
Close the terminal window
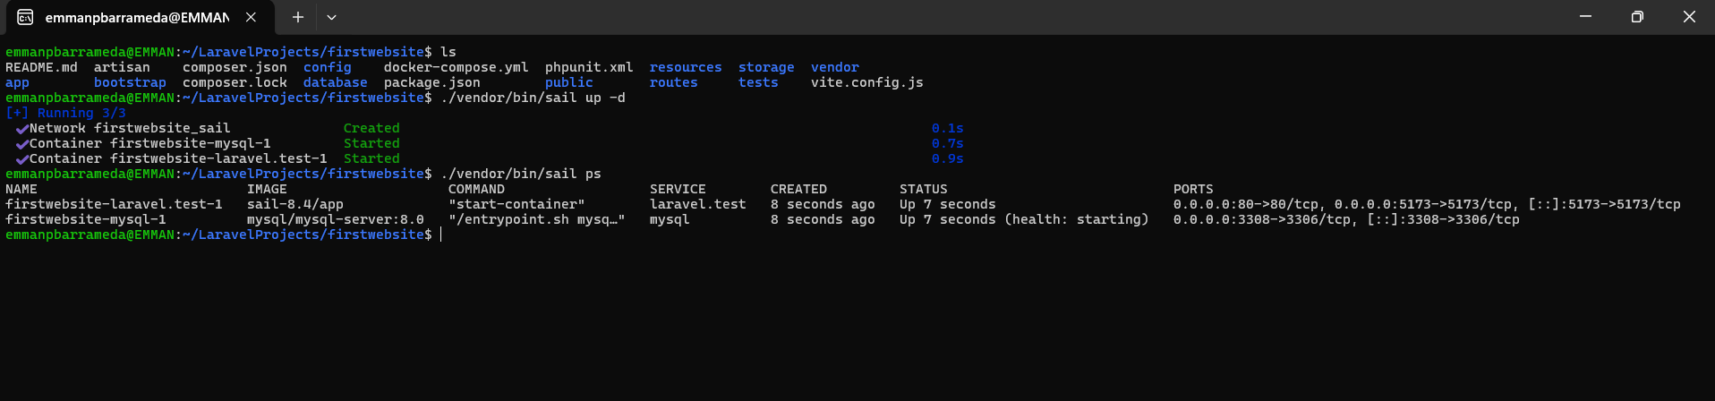click(x=1689, y=17)
